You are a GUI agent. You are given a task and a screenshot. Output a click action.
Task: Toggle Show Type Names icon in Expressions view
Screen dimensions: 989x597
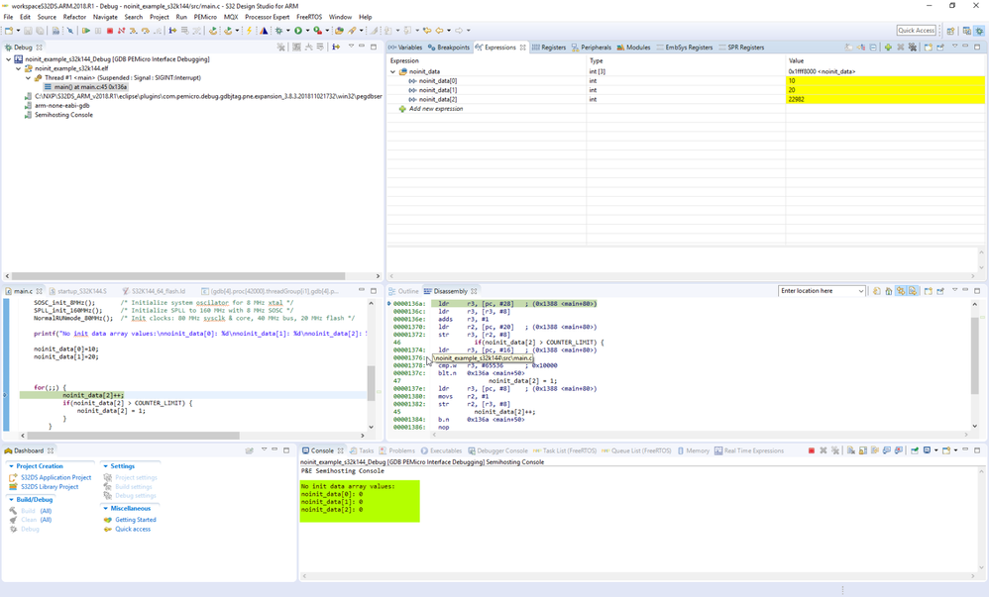(847, 48)
